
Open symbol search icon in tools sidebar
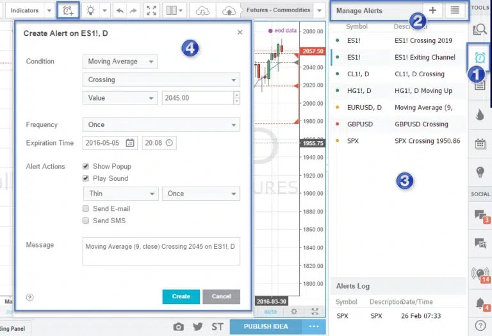[x=480, y=30]
